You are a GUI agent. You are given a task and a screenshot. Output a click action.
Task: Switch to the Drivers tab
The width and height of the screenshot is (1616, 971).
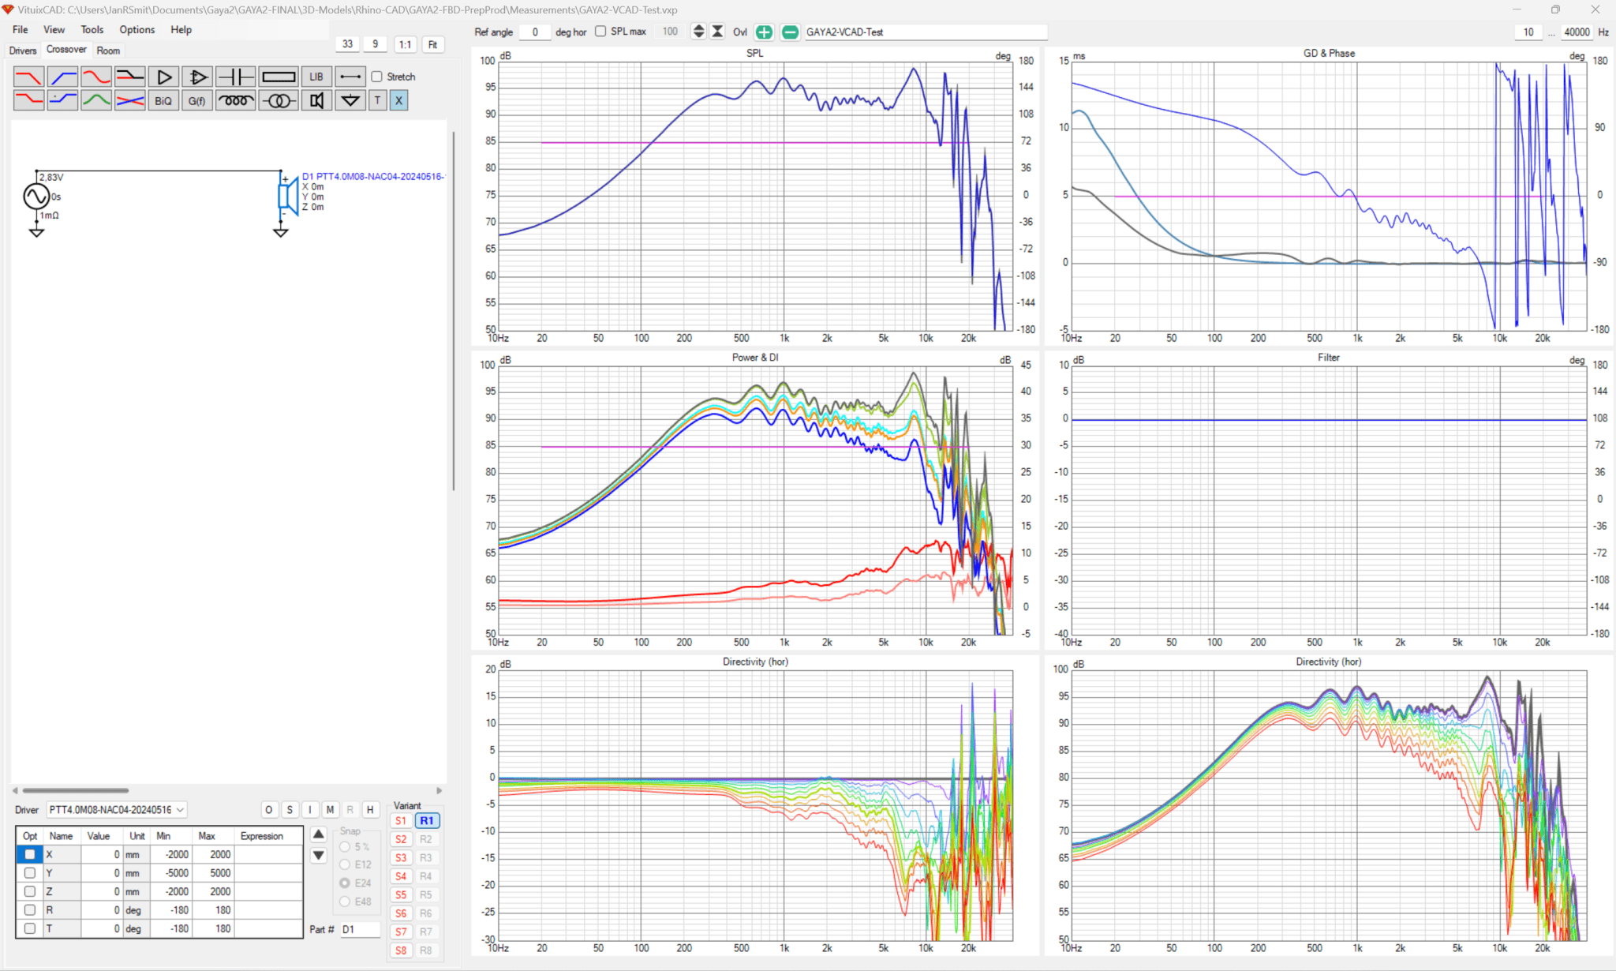(x=23, y=51)
